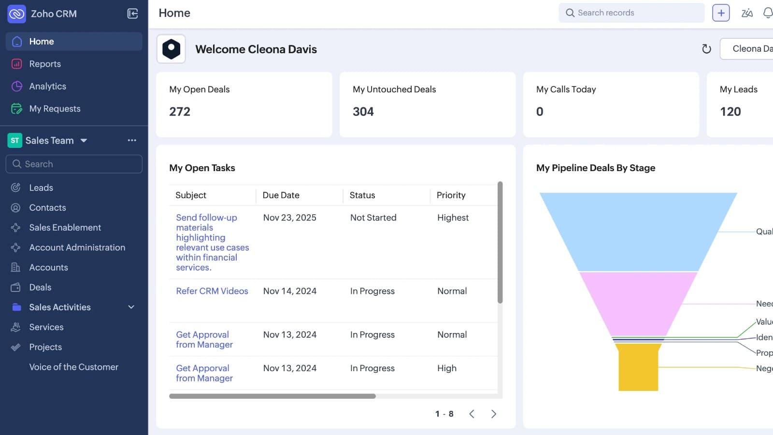The width and height of the screenshot is (773, 435).
Task: Click the yellow Negotiation funnel segment
Action: 638,366
